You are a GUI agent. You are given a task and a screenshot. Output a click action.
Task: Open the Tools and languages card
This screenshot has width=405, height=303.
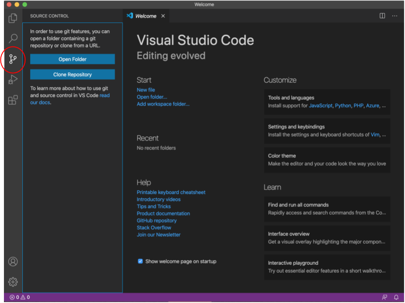(327, 102)
